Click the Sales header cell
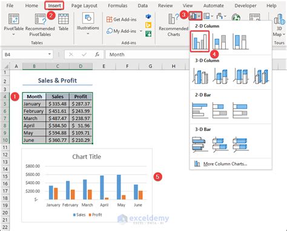Viewport: 287px width, 231px height. pos(58,96)
